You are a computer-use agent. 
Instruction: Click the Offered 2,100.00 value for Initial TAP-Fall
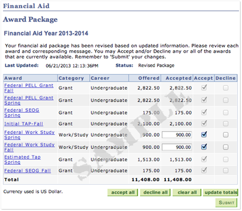click(148, 124)
